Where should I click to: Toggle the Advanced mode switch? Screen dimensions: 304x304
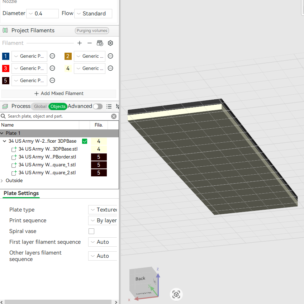[x=98, y=106]
